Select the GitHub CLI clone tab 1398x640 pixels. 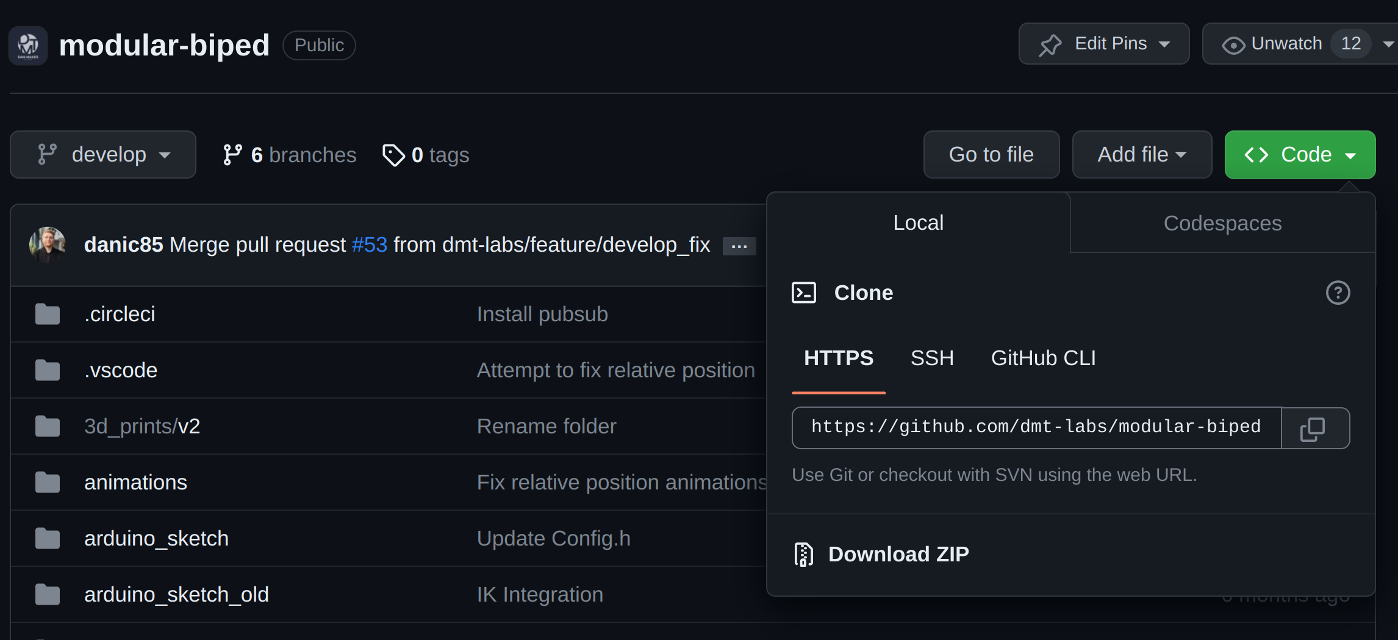point(1043,358)
